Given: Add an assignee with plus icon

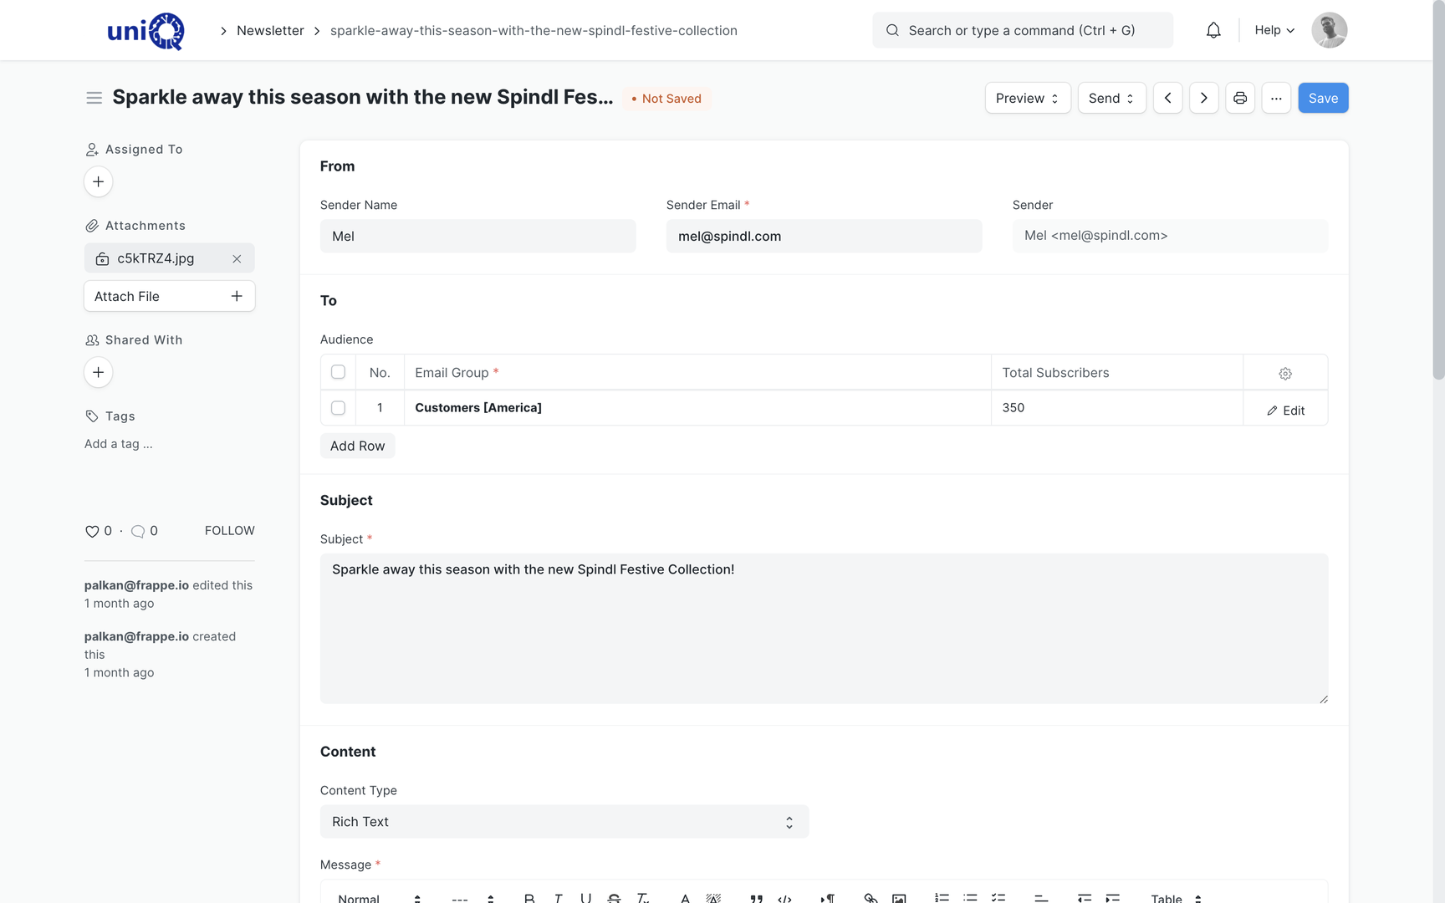Looking at the screenshot, I should click(x=99, y=181).
